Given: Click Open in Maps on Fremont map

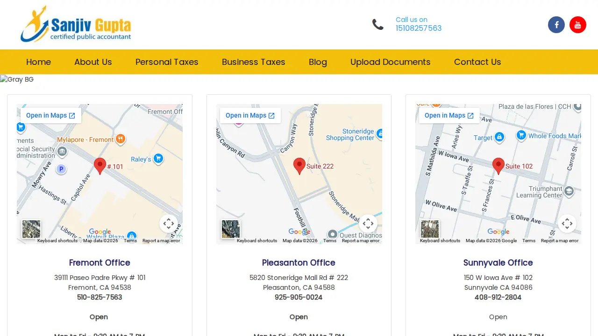Looking at the screenshot, I should pos(51,116).
